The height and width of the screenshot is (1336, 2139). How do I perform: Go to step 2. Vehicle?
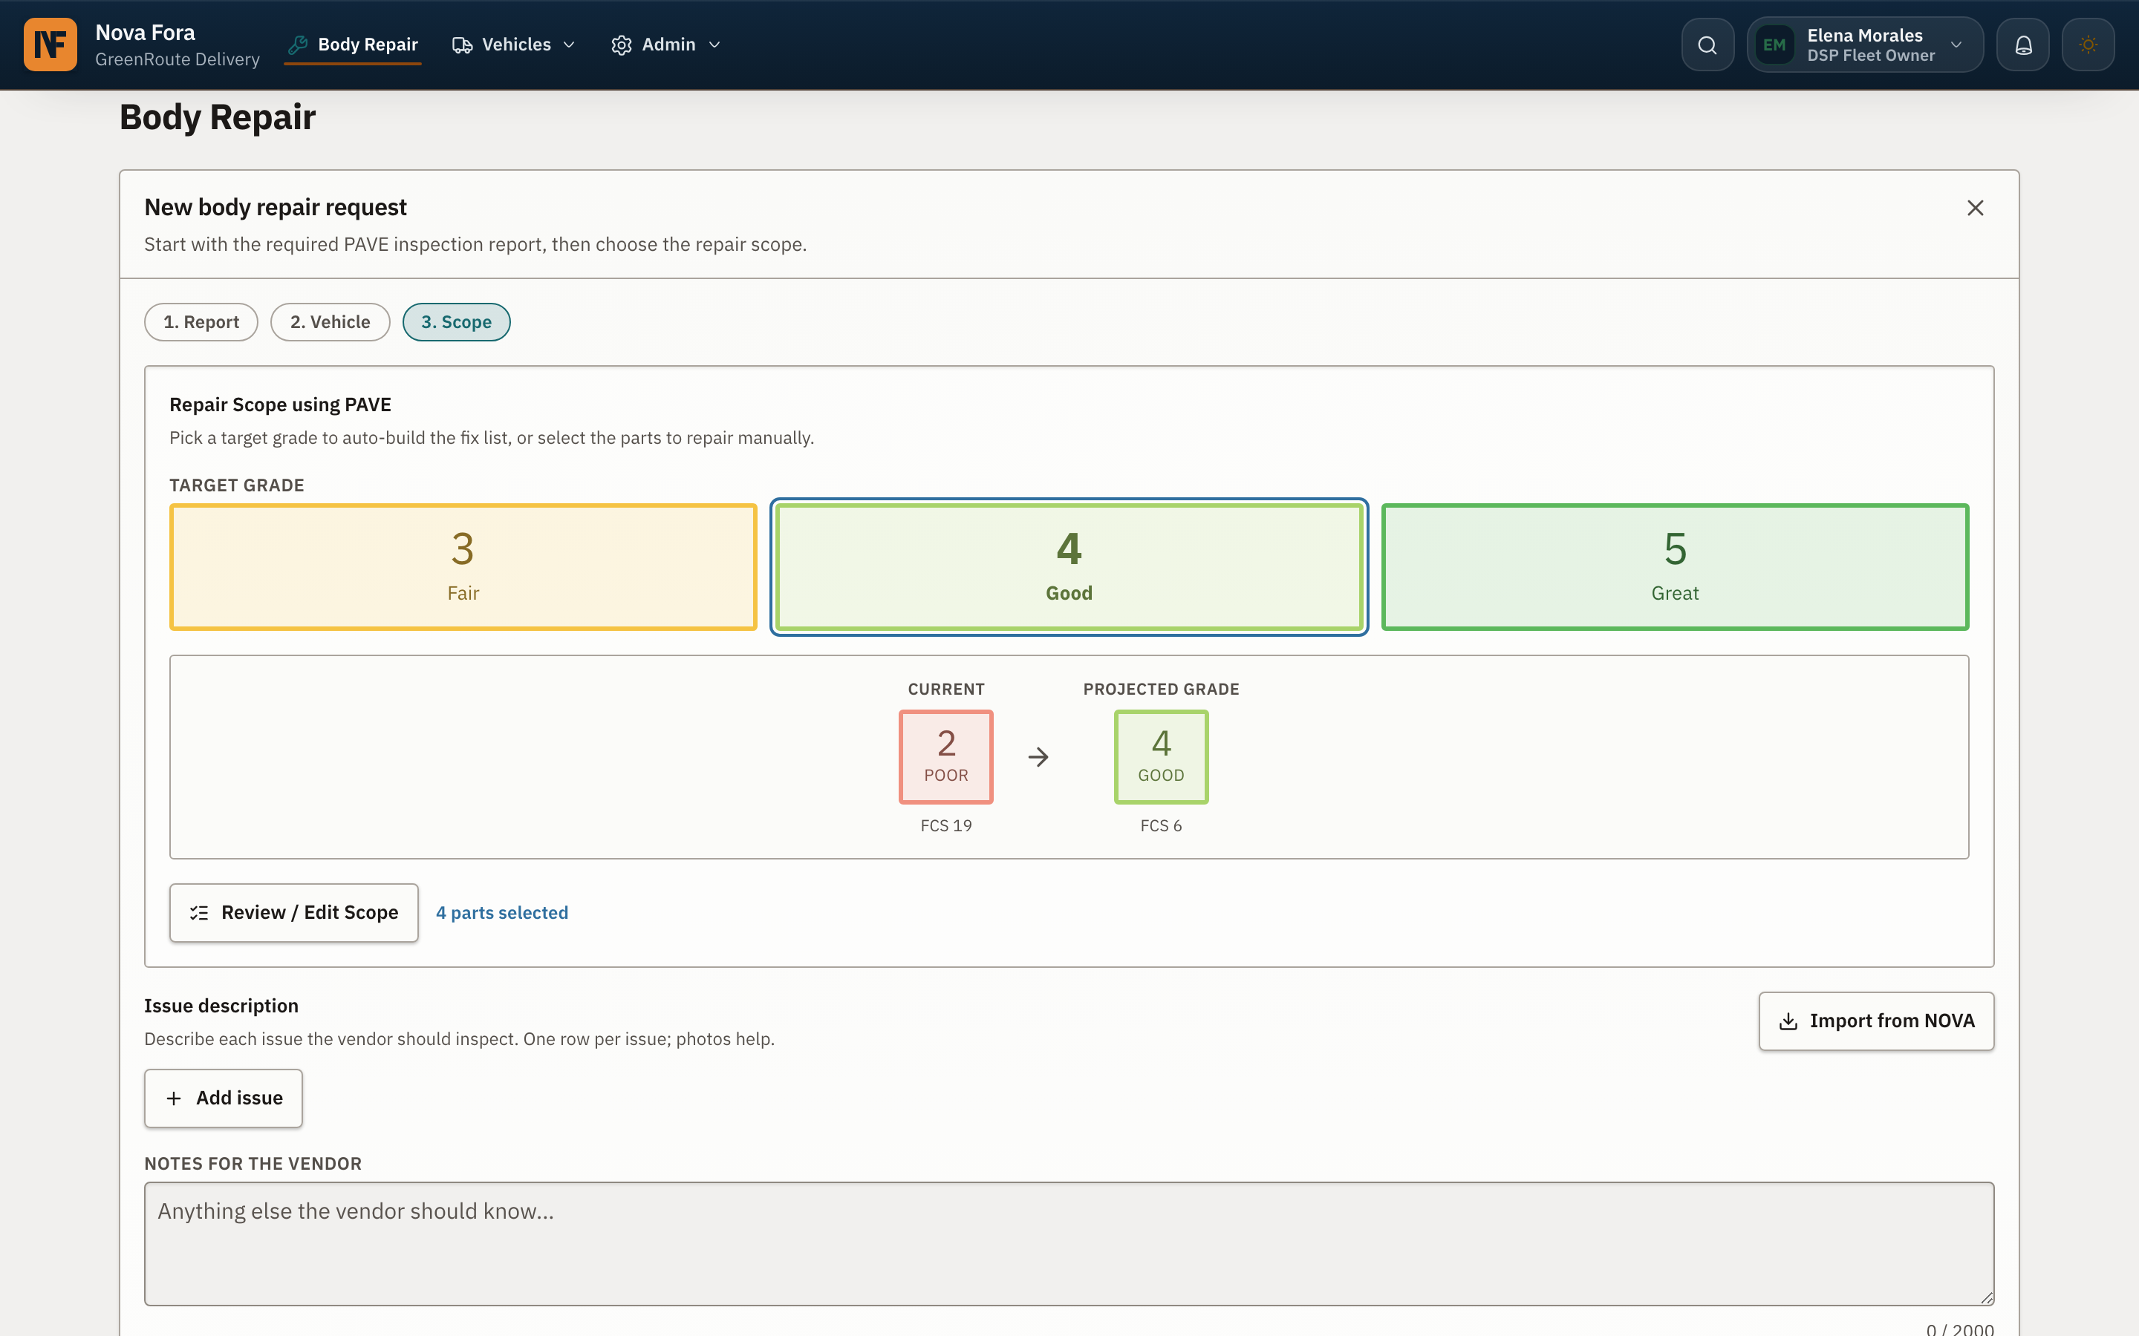pos(330,321)
